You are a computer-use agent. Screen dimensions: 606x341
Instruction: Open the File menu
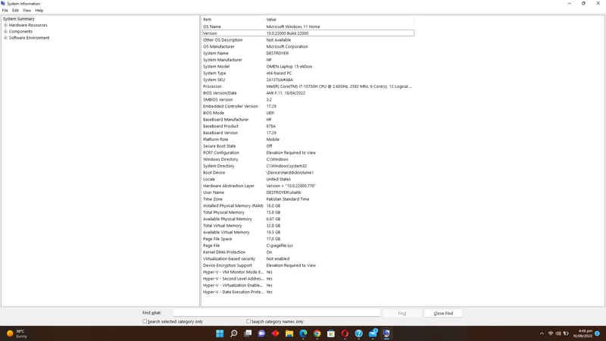pos(5,11)
